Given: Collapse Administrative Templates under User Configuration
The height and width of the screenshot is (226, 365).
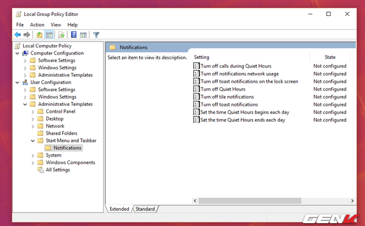Looking at the screenshot, I should pyautogui.click(x=25, y=104).
